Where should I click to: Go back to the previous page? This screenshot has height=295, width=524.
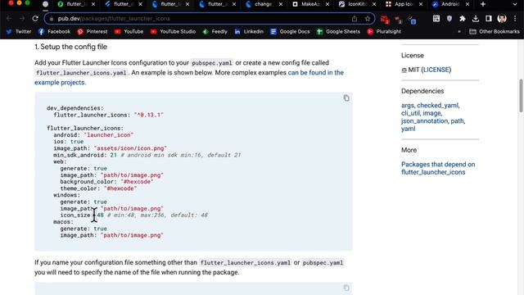9,18
